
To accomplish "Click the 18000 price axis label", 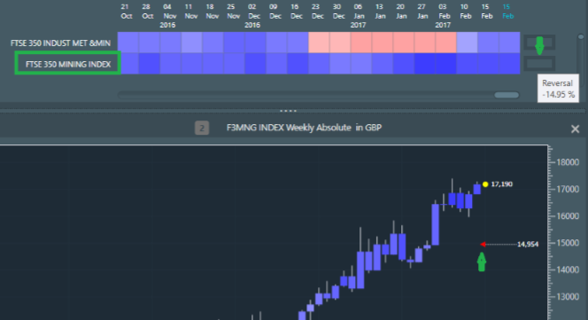I will pyautogui.click(x=568, y=162).
